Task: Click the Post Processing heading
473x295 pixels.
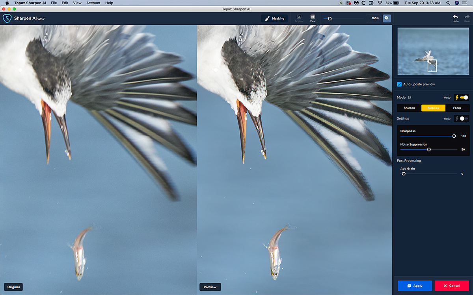Action: coord(409,160)
